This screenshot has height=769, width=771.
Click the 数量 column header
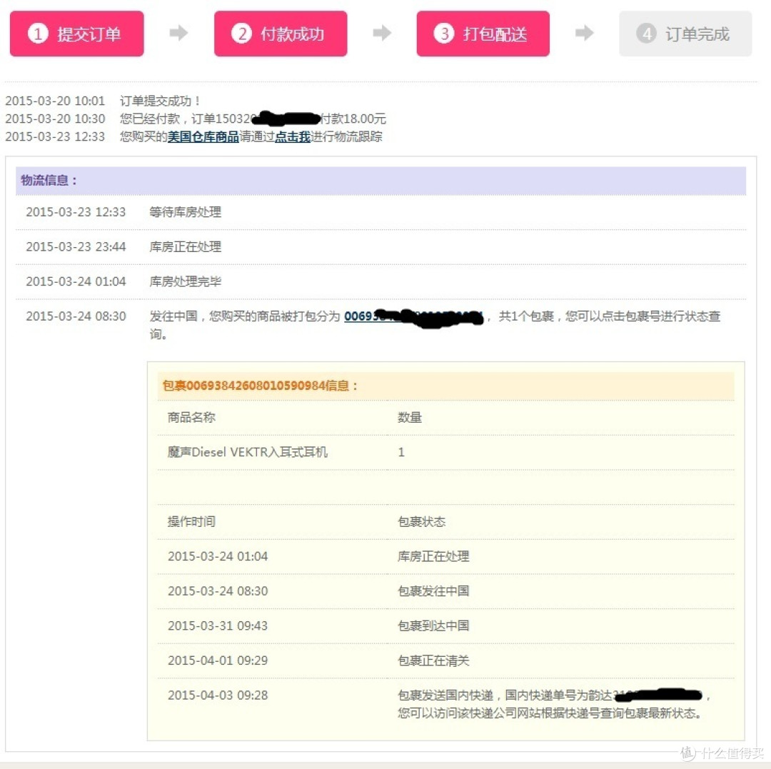(410, 418)
